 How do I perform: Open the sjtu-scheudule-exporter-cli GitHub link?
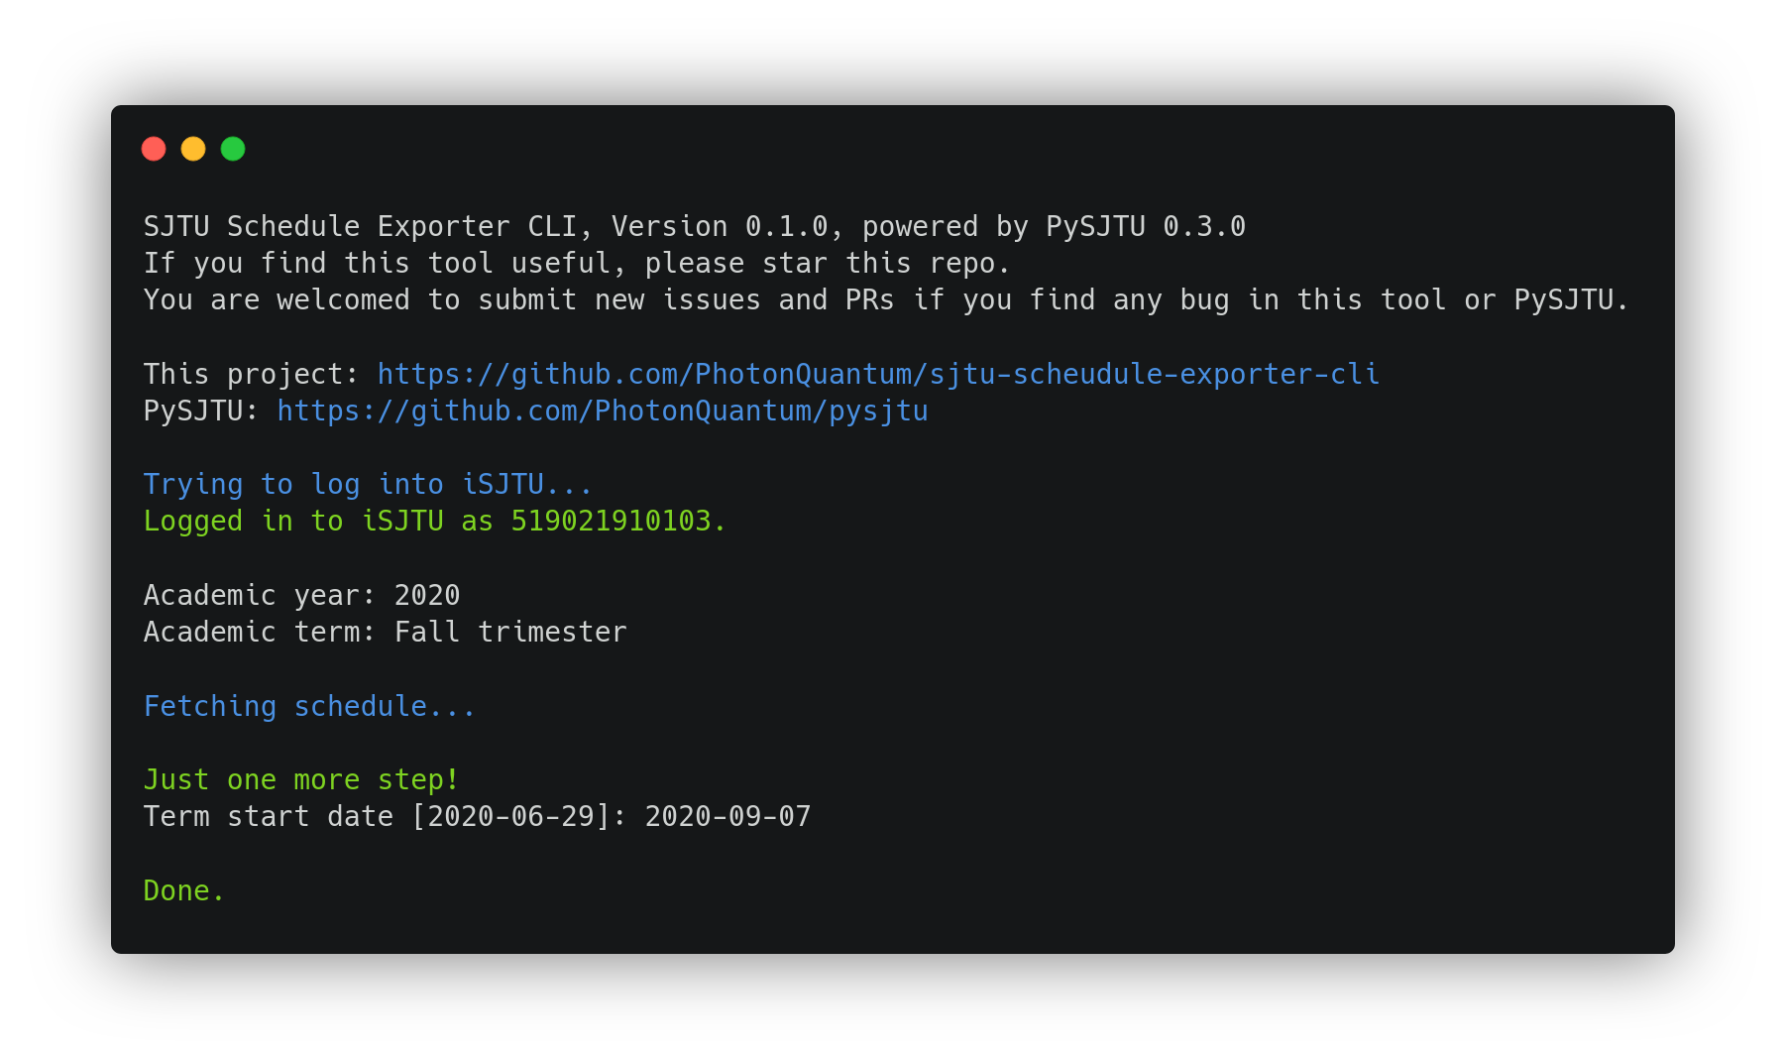coord(877,374)
